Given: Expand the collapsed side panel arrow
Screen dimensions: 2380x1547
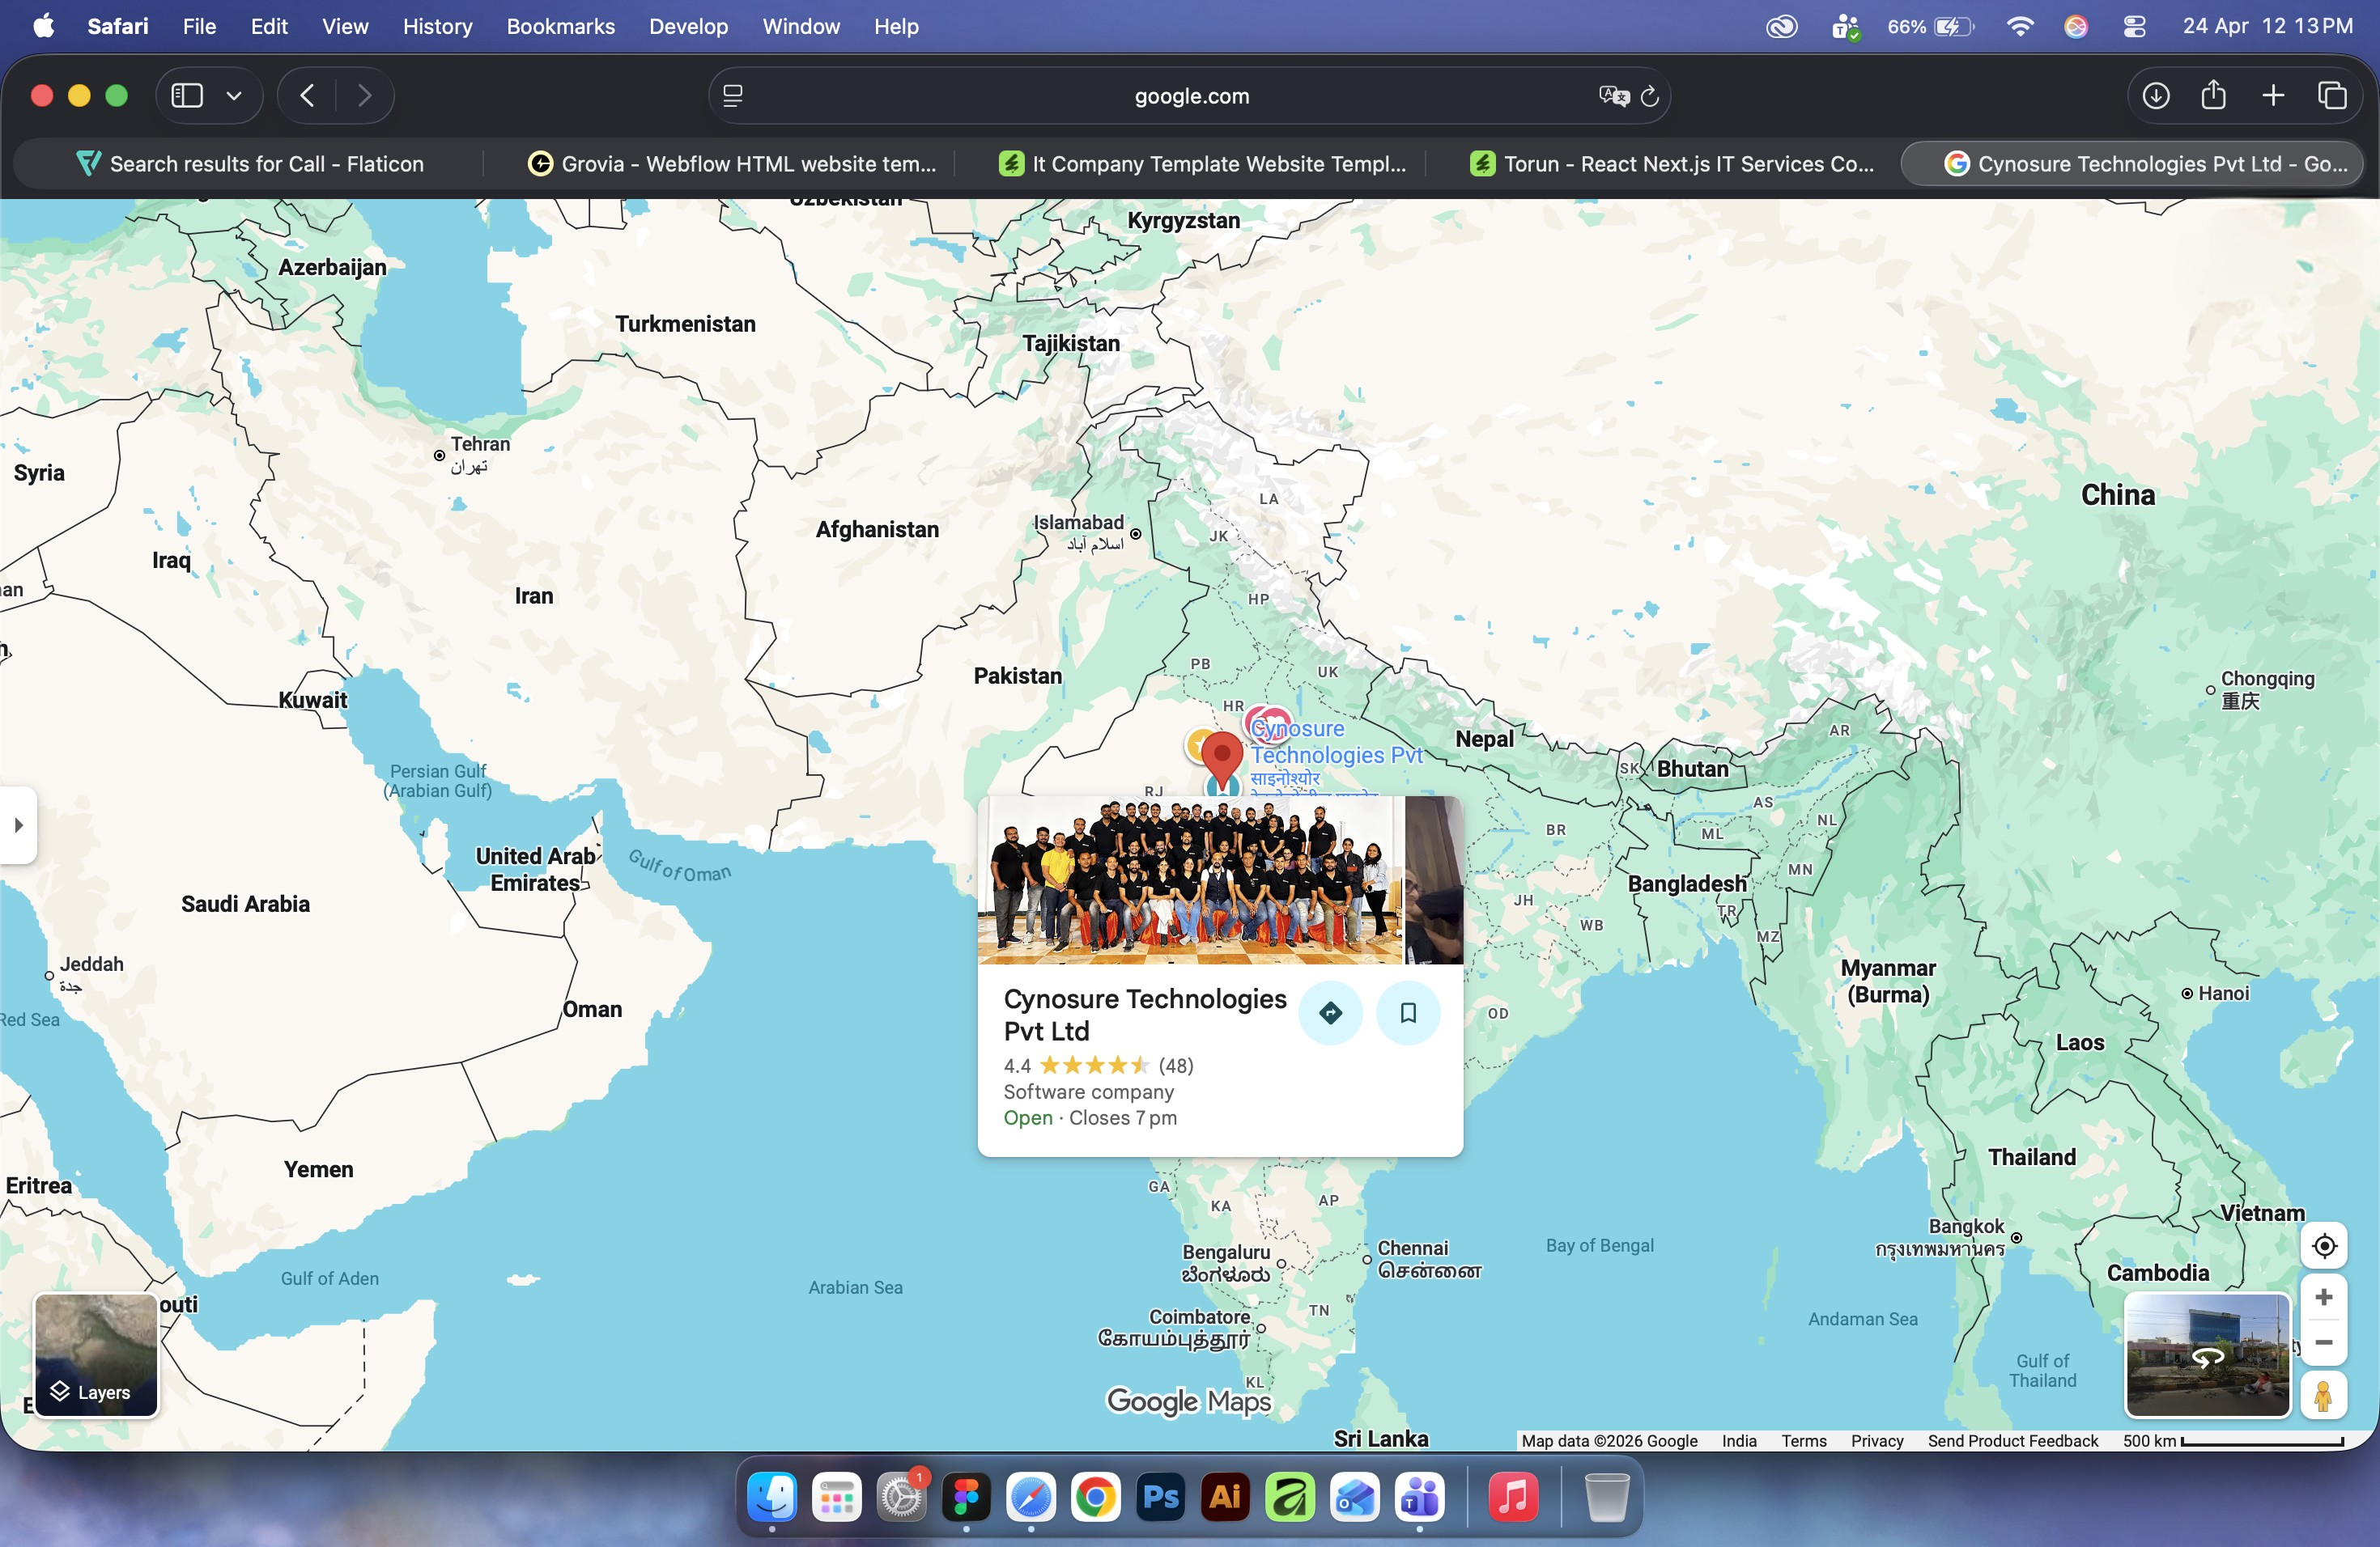Looking at the screenshot, I should (18, 824).
